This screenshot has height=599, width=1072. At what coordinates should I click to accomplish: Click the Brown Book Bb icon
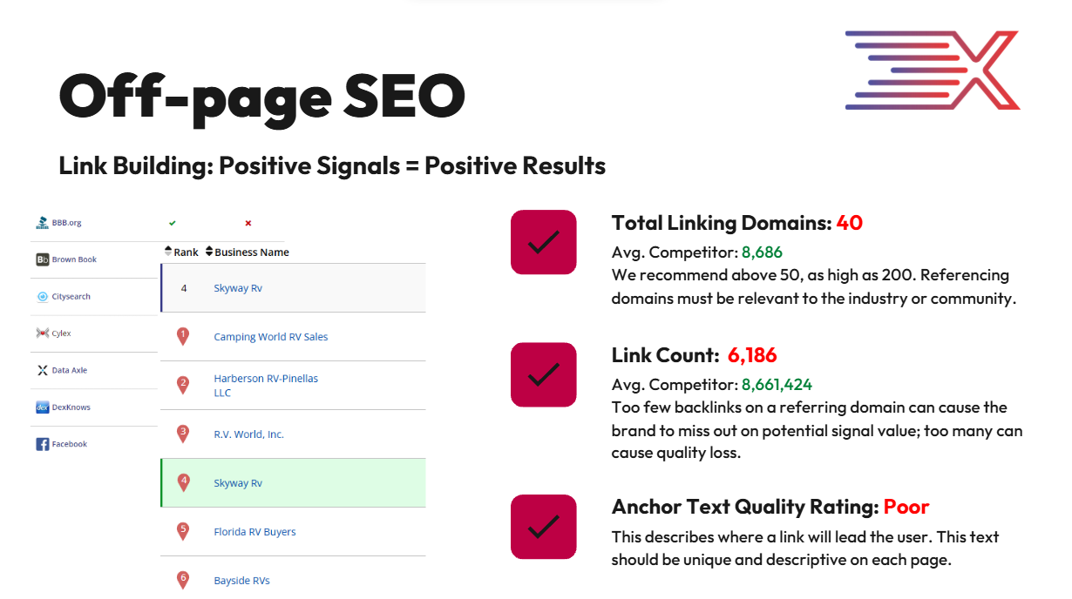tap(42, 259)
